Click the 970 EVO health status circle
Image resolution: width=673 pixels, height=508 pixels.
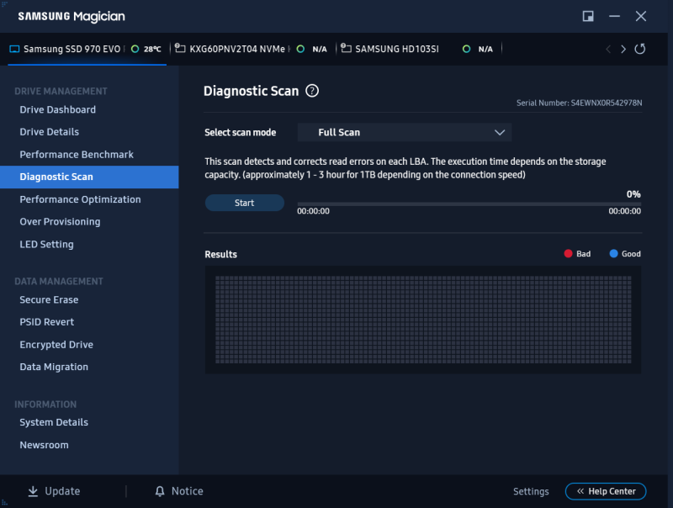(135, 49)
